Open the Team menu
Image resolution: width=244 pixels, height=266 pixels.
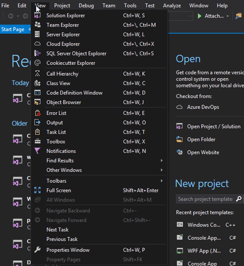pyautogui.click(x=109, y=6)
